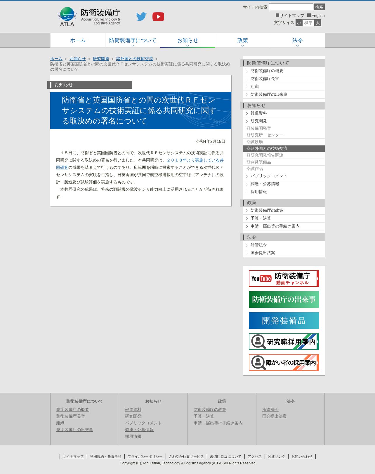Select sidebar sub-item 試作品
Viewport: 375px width, 474px height.
click(x=284, y=169)
